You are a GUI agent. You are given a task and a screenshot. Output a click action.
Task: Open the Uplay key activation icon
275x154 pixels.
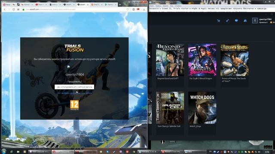227,21
